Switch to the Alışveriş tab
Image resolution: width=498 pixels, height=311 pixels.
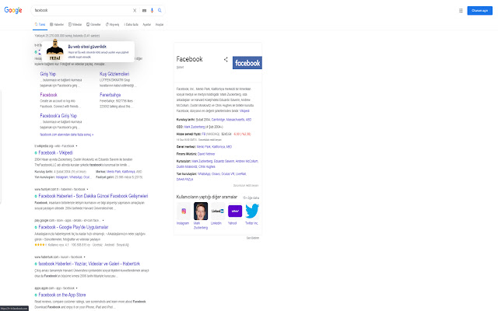point(112,24)
